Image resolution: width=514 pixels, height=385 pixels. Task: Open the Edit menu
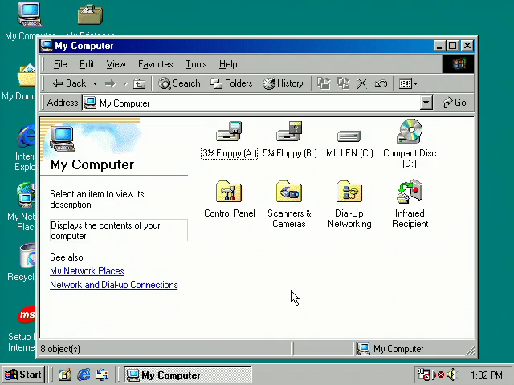(87, 64)
